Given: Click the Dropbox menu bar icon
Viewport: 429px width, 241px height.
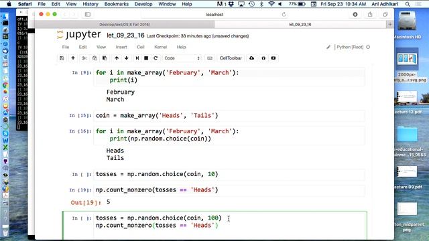Looking at the screenshot, I should [231, 4].
